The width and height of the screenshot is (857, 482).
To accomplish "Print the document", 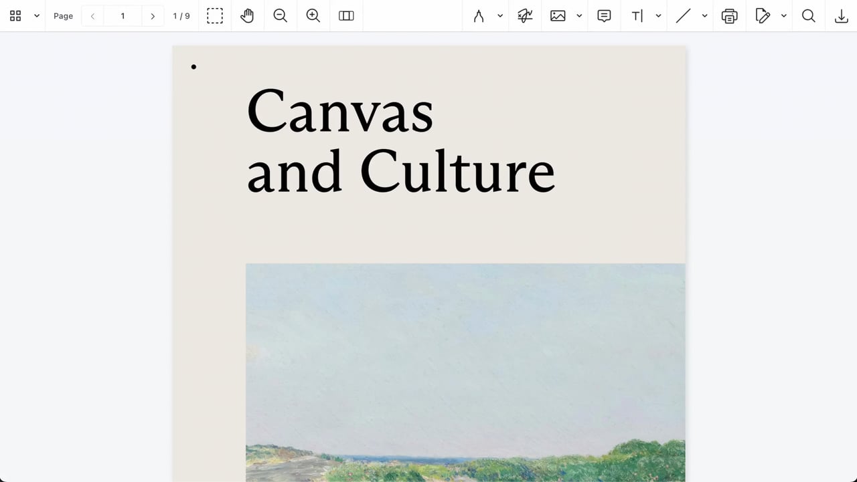I will (730, 16).
